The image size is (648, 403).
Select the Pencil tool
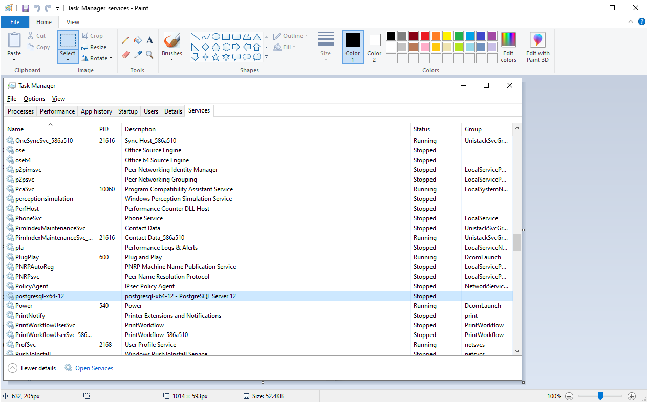tap(125, 40)
